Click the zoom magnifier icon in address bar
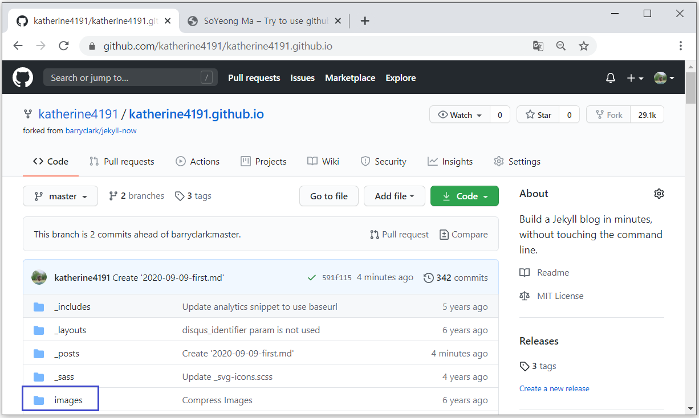 click(x=561, y=46)
